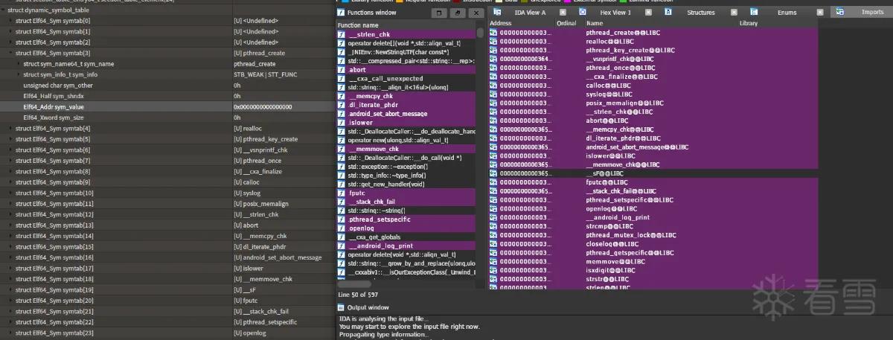
Task: Click the Functions window title icon
Action: pyautogui.click(x=341, y=13)
